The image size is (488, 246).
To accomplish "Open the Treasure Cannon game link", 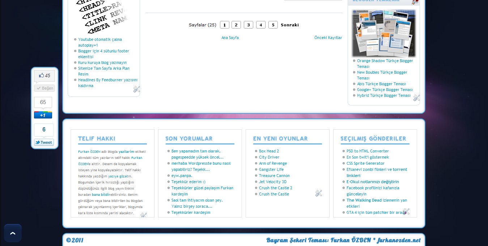I will tap(274, 176).
